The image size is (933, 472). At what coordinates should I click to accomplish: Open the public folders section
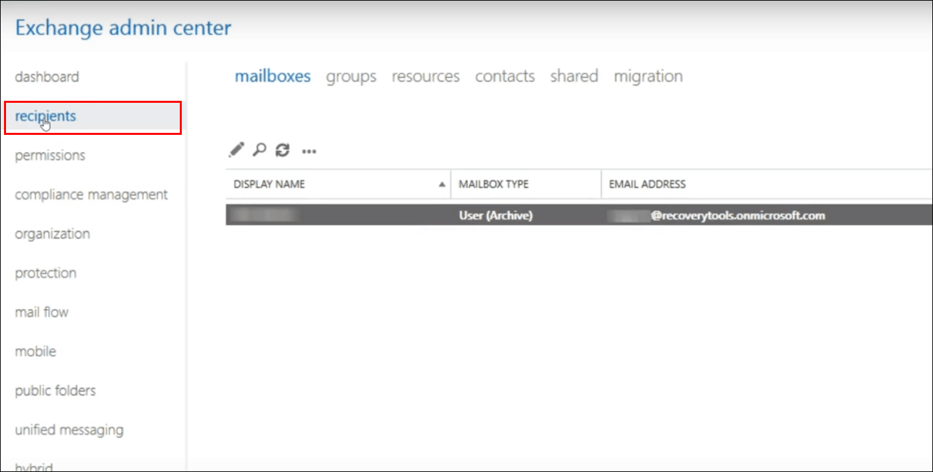[x=55, y=391]
